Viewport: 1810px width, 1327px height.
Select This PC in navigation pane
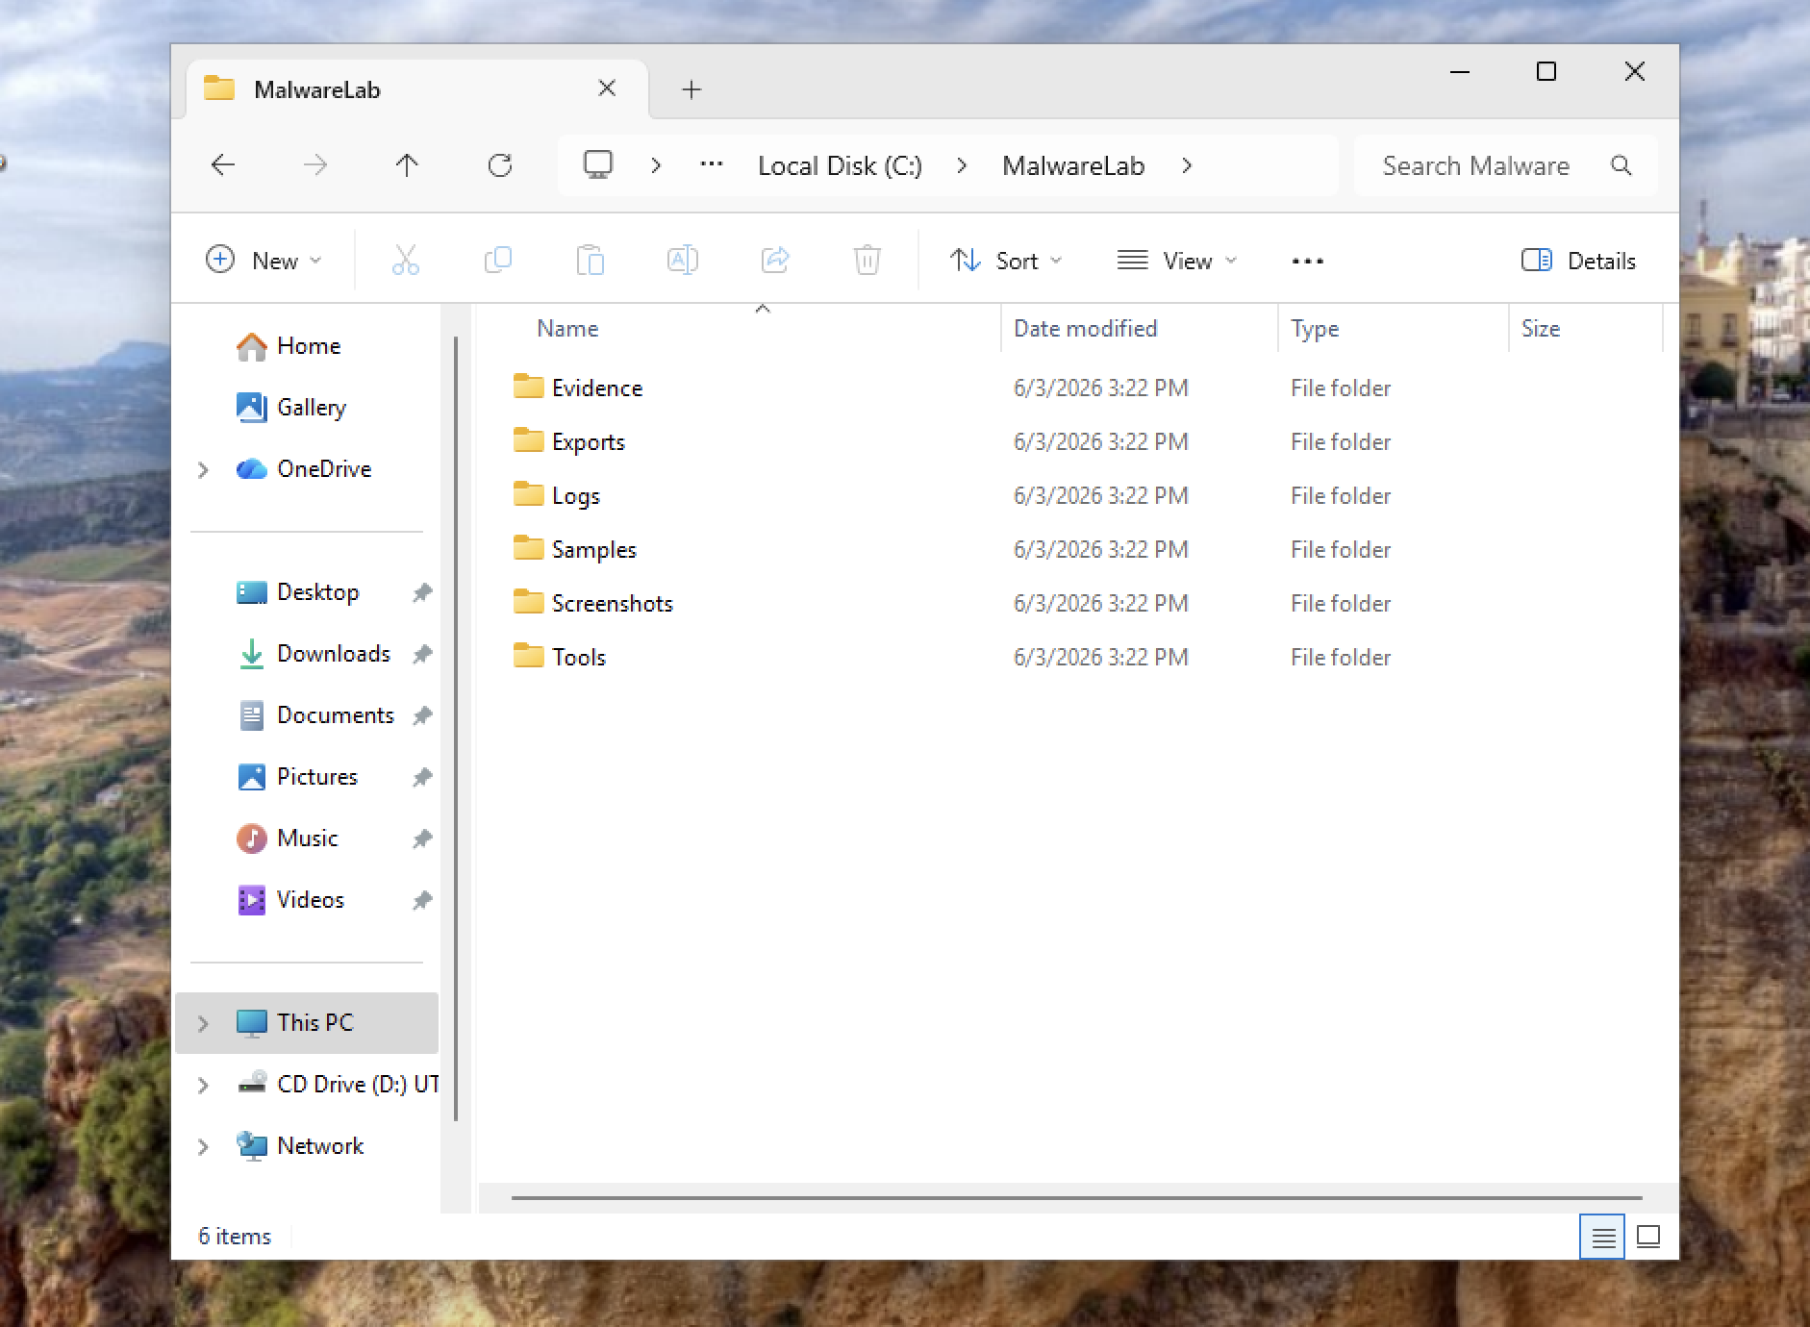(x=307, y=1023)
